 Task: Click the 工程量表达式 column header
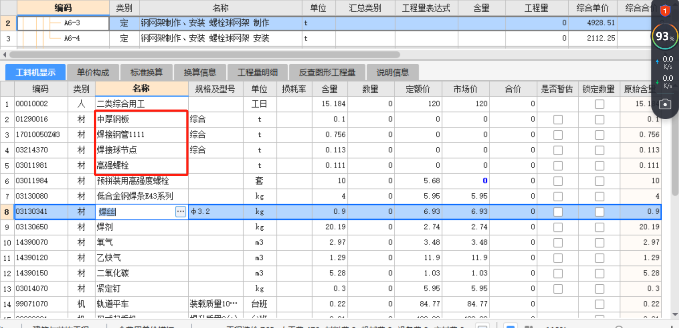pyautogui.click(x=426, y=8)
